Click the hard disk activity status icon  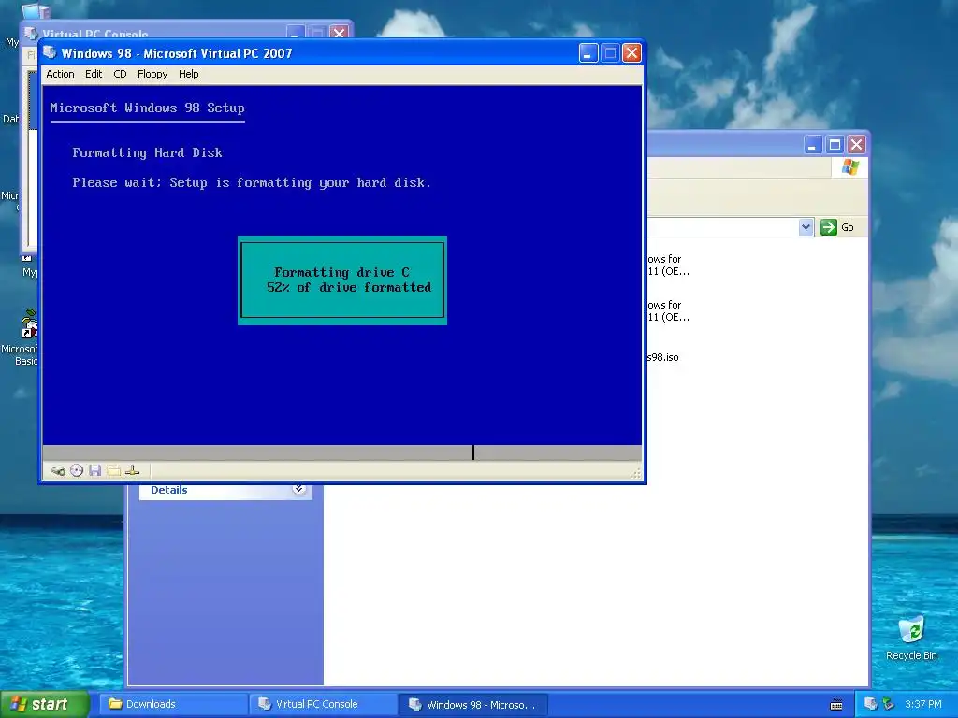58,471
